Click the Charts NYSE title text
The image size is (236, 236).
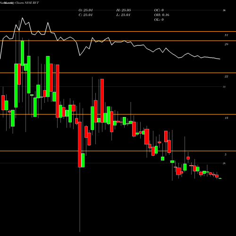[x=24, y=3]
